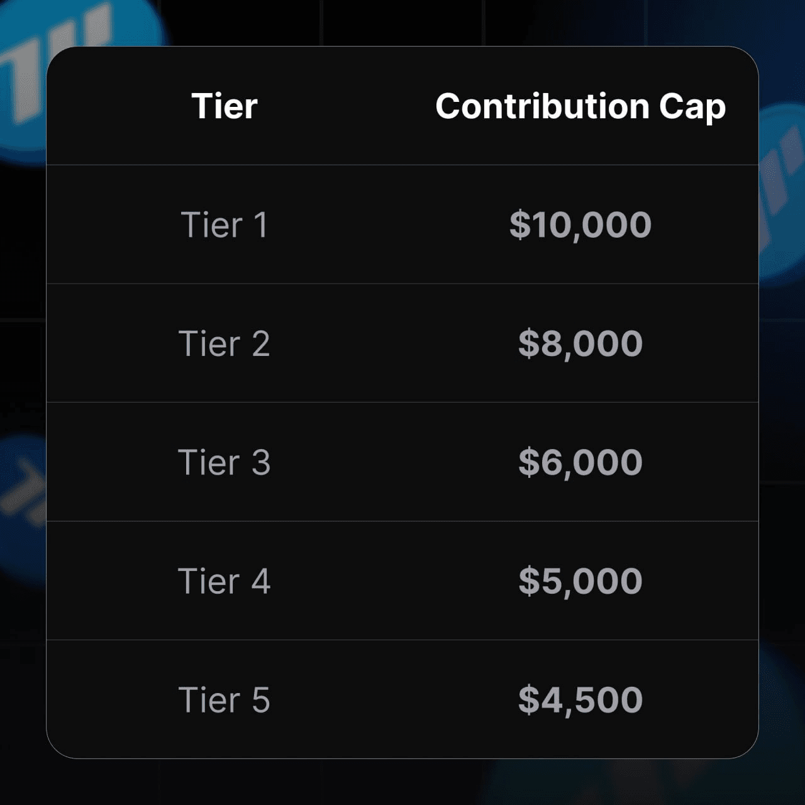Click the $8,000 contribution cap value

pyautogui.click(x=580, y=343)
